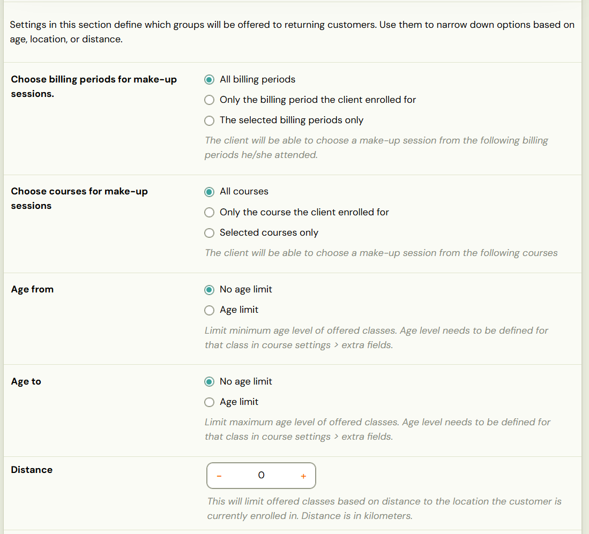589x534 pixels.
Task: Enable Age limit under Age from
Action: (209, 310)
